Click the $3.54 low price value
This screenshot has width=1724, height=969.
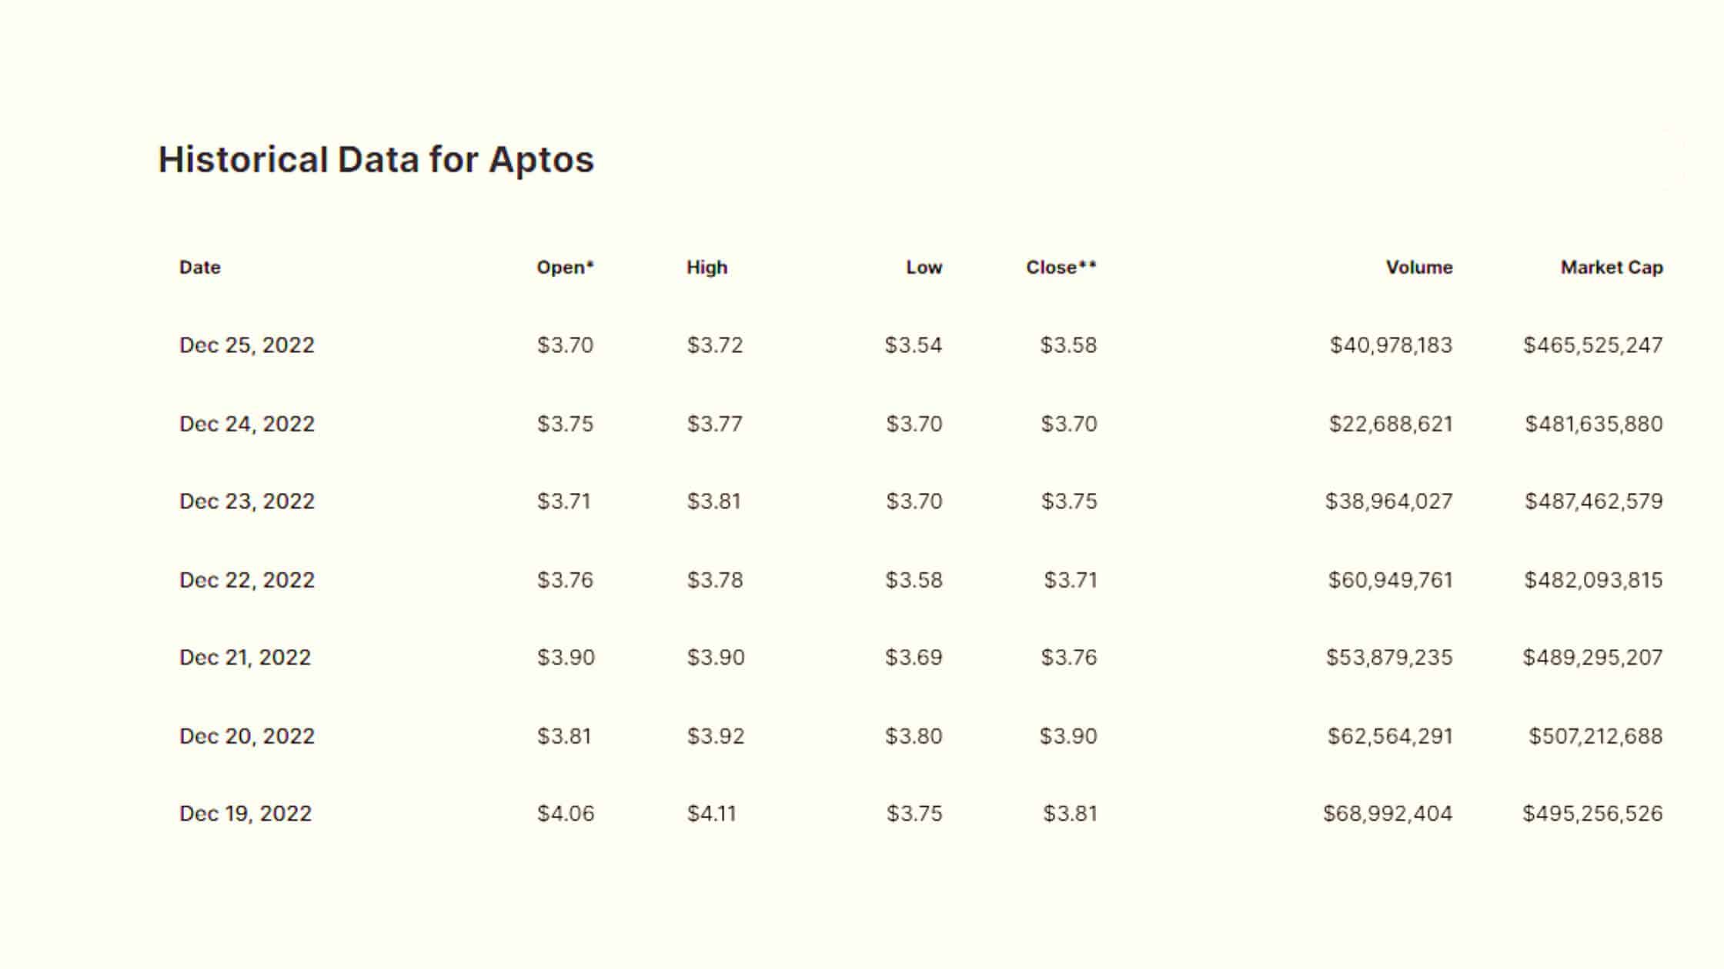click(914, 345)
